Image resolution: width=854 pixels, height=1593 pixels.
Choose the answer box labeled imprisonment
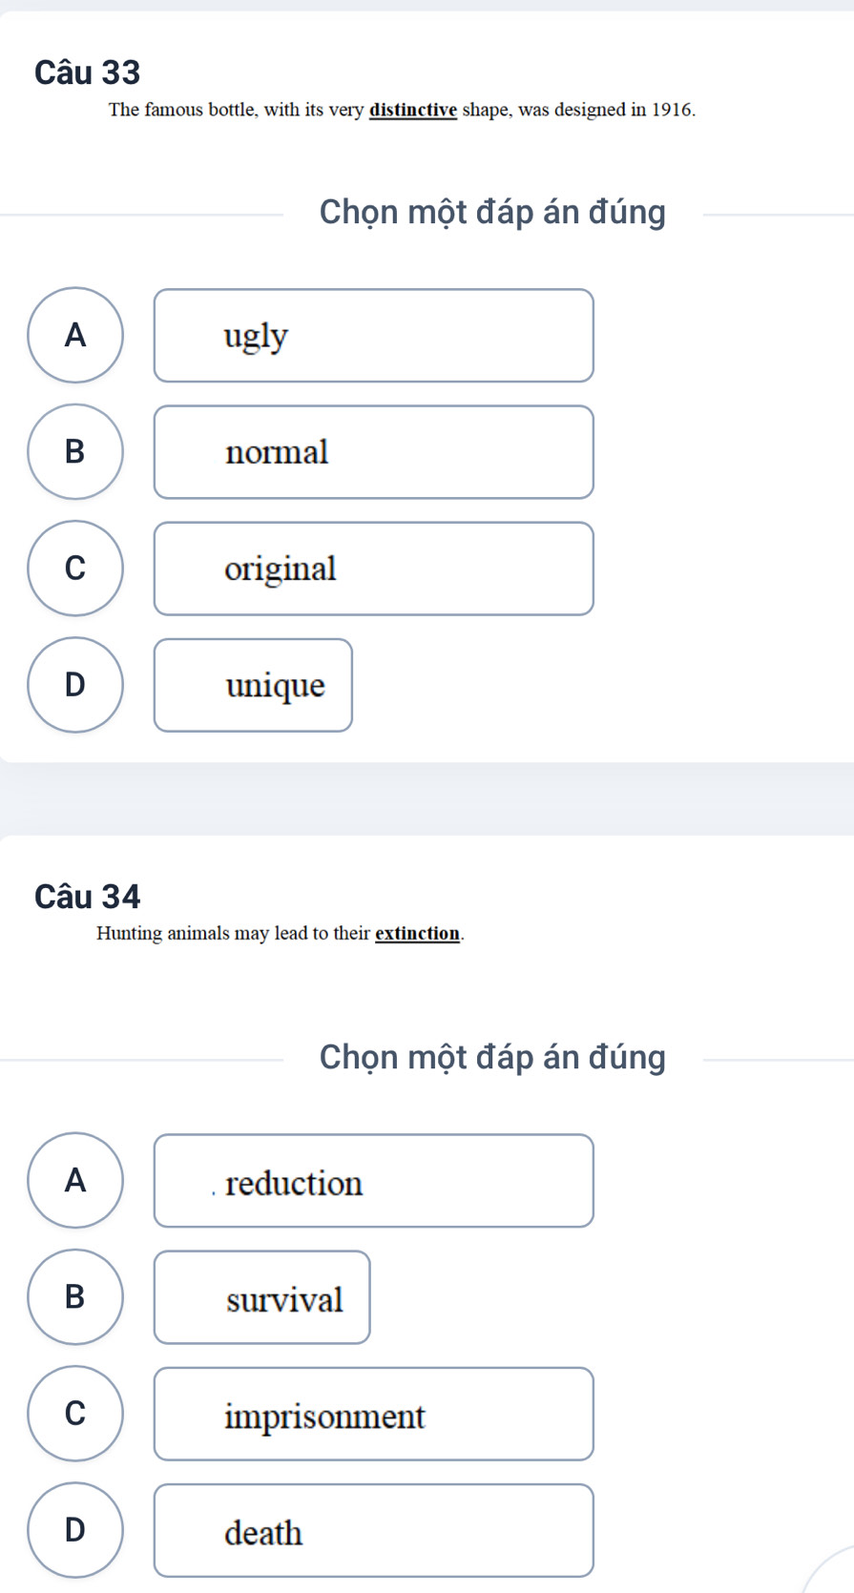[374, 1415]
